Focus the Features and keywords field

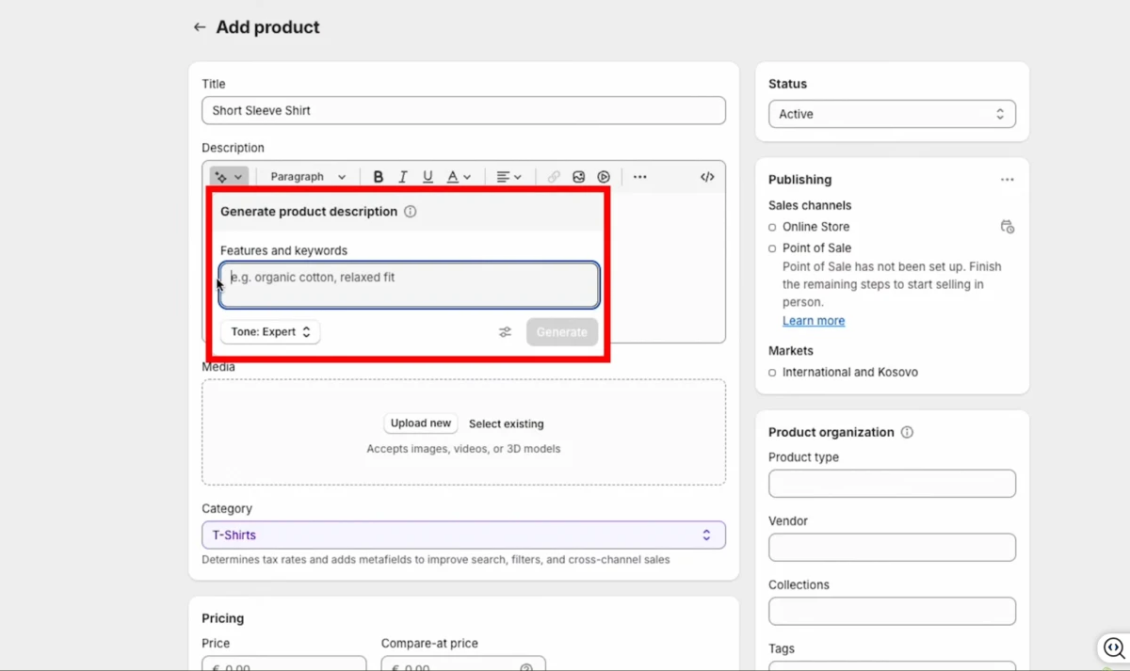click(x=410, y=285)
